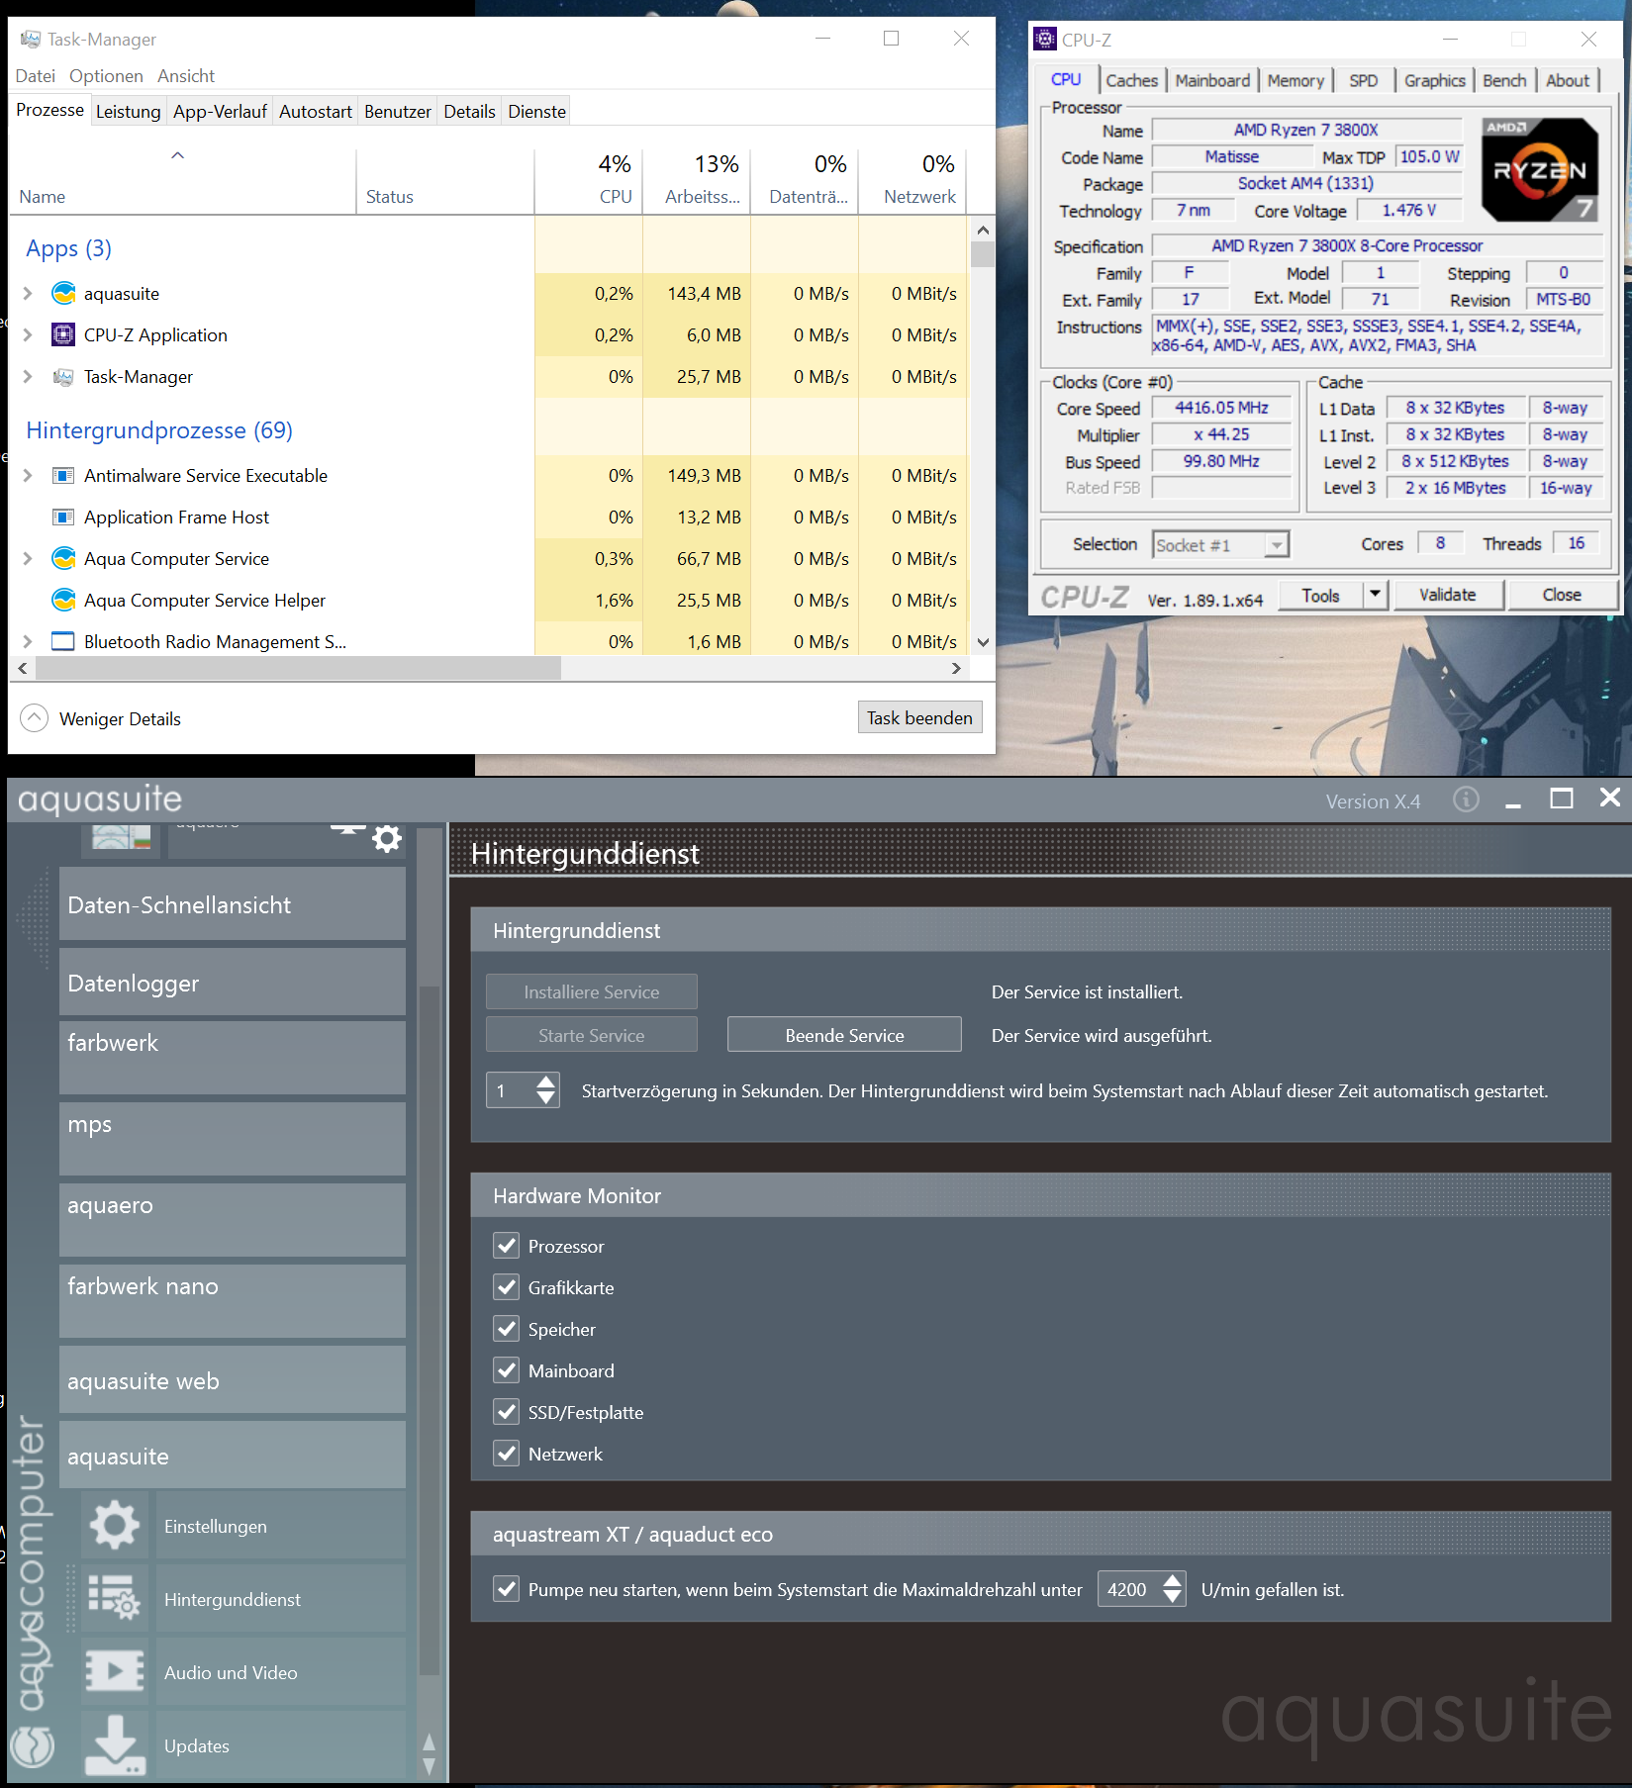Click the Application Frame Host icon

click(x=63, y=518)
